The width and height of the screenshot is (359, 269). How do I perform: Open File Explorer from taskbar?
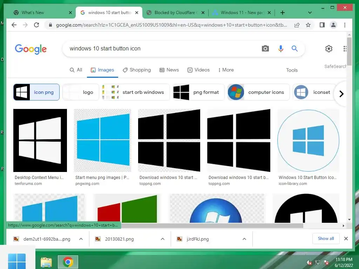[46, 262]
